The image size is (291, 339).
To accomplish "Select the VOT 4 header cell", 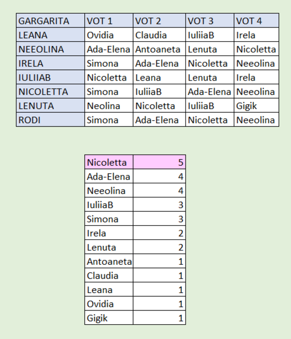I will tap(257, 20).
